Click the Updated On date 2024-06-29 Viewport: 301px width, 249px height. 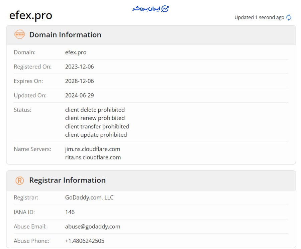click(79, 95)
